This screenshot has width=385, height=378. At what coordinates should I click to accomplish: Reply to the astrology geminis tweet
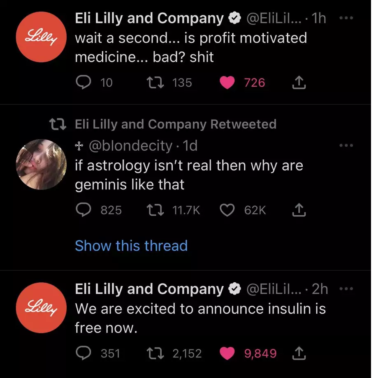tap(84, 210)
